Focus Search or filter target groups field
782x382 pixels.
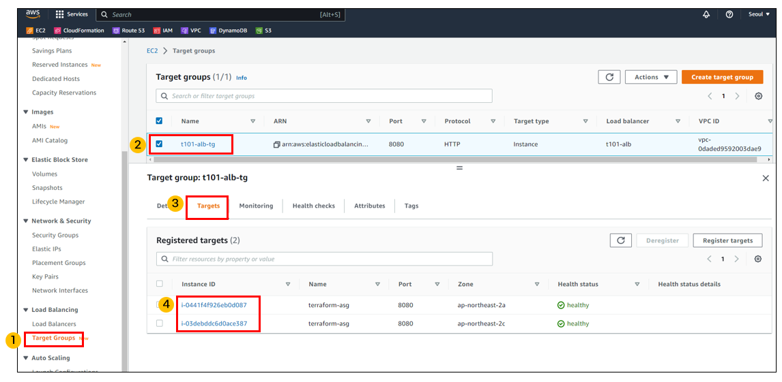click(x=324, y=95)
